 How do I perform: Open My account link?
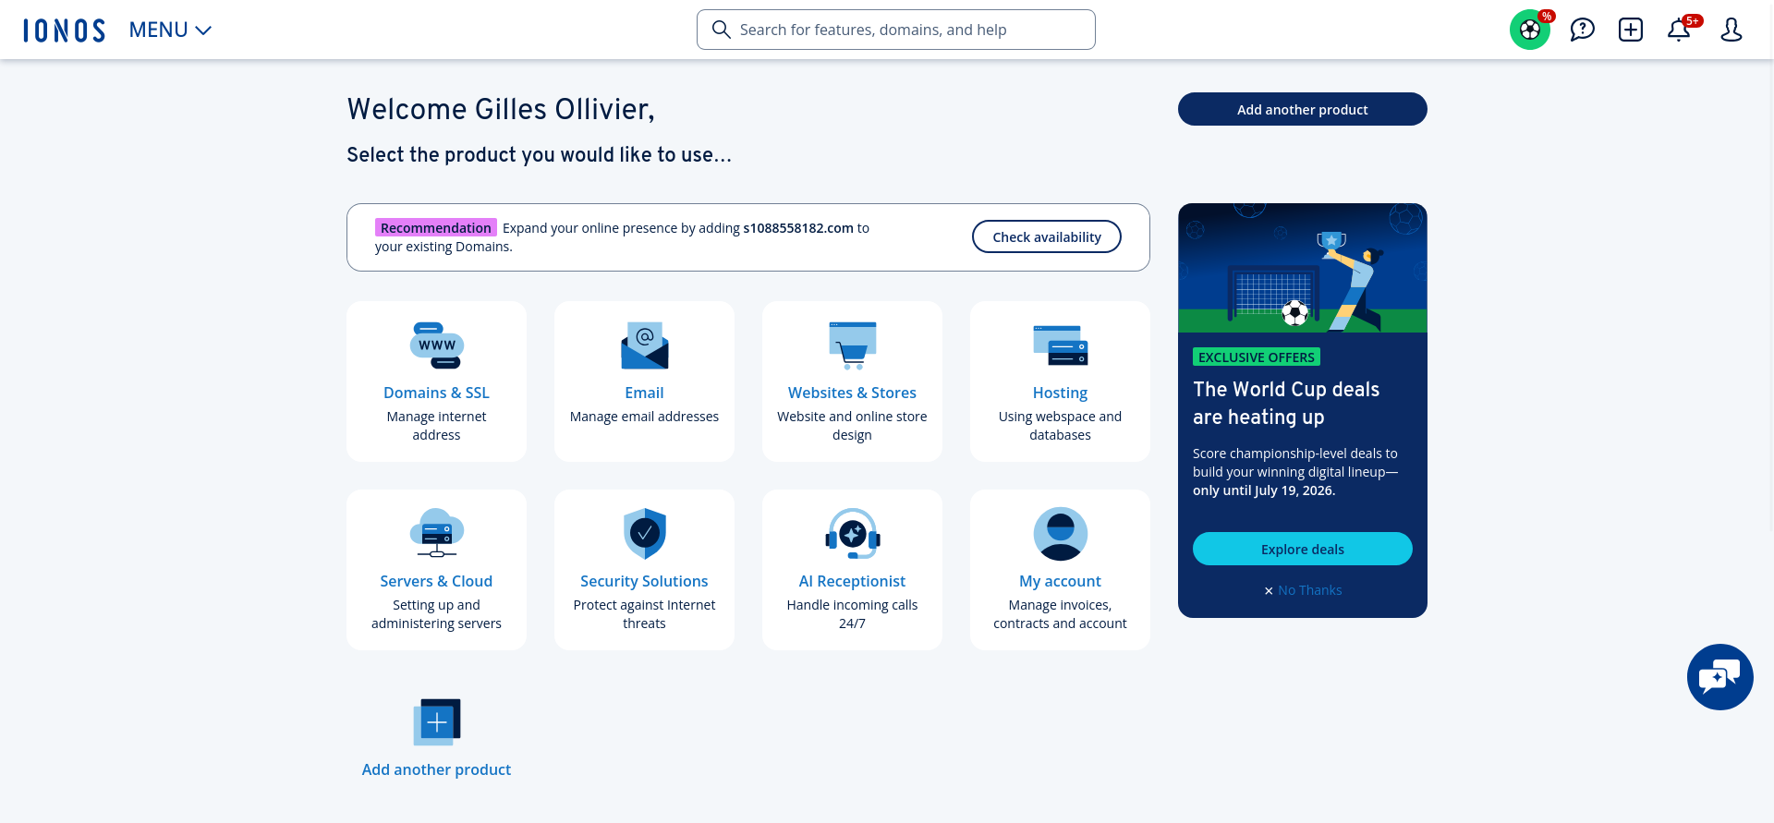pos(1060,581)
